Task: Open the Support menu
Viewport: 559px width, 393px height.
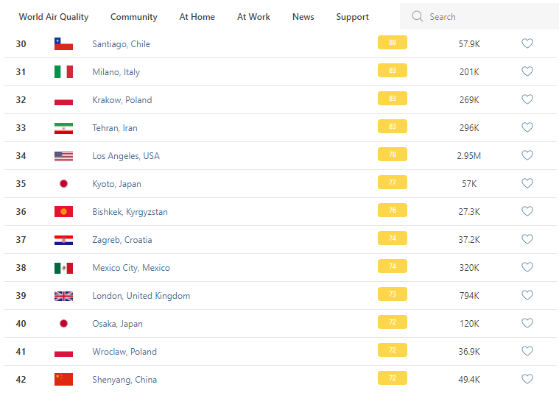Action: pyautogui.click(x=352, y=17)
